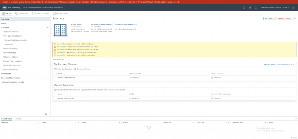Expand Name row in Site Recovery Manager table
Viewport: 298px width, 139px height.
click(56, 73)
